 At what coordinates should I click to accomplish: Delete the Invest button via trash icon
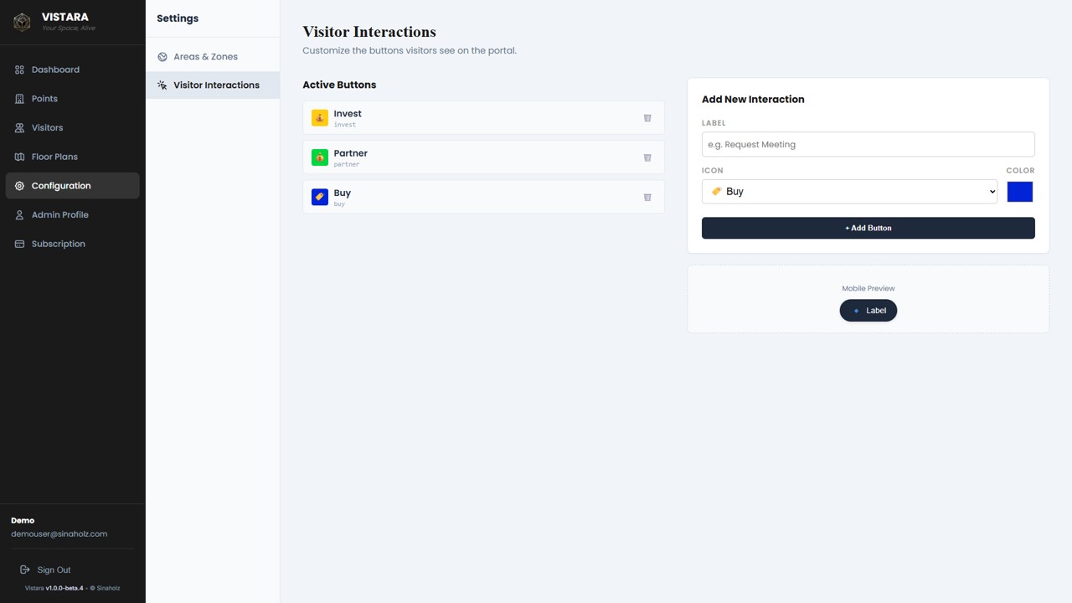coord(647,118)
